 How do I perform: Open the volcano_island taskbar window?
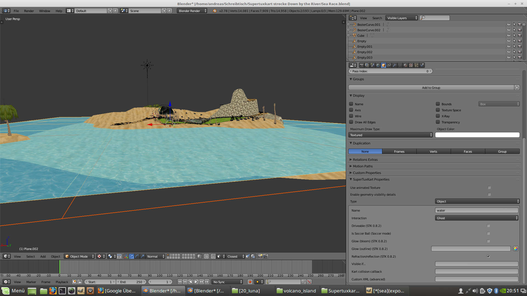coord(297,291)
